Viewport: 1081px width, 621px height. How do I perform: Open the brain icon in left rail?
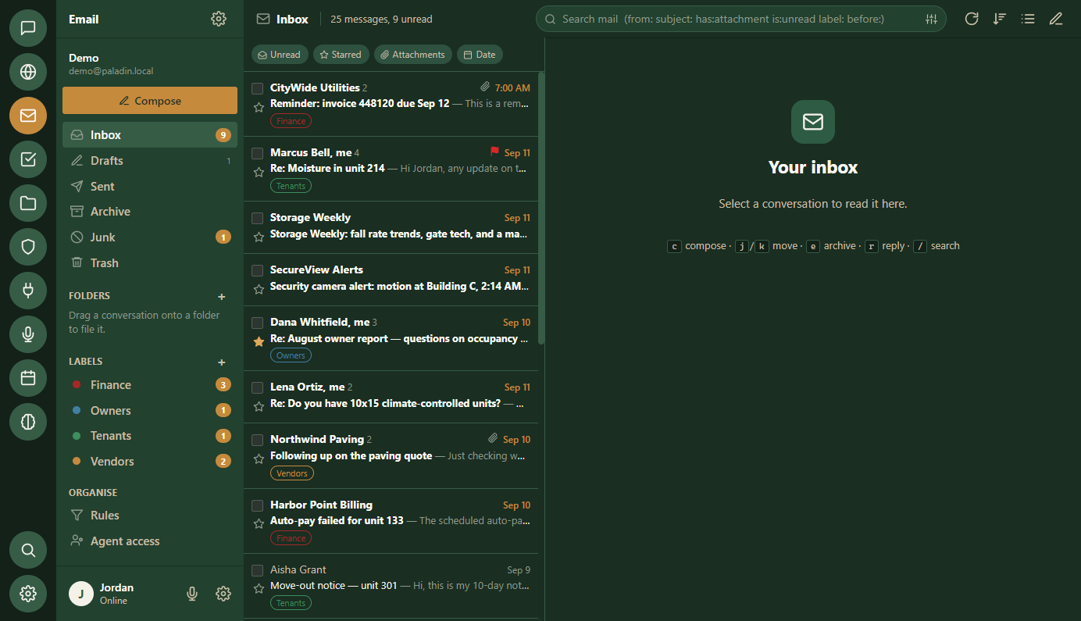pos(28,422)
